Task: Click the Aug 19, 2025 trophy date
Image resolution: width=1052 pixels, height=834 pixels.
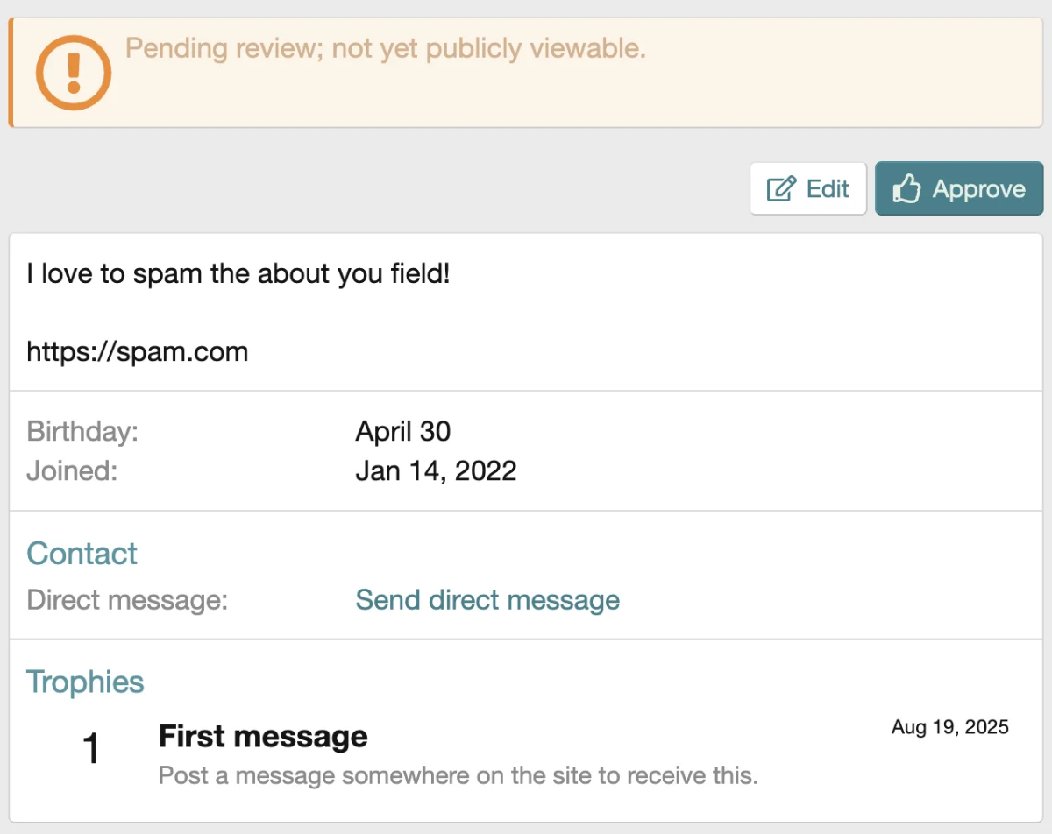Action: (950, 727)
